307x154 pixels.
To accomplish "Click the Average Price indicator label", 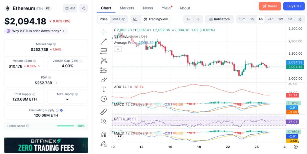I will coord(125,43).
